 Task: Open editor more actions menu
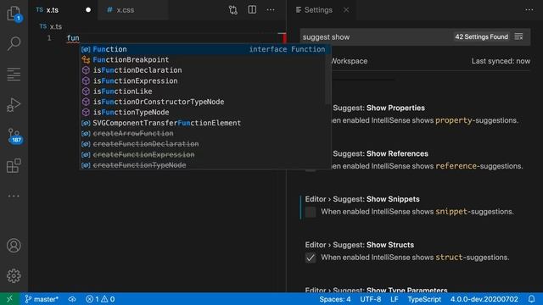[x=271, y=9]
